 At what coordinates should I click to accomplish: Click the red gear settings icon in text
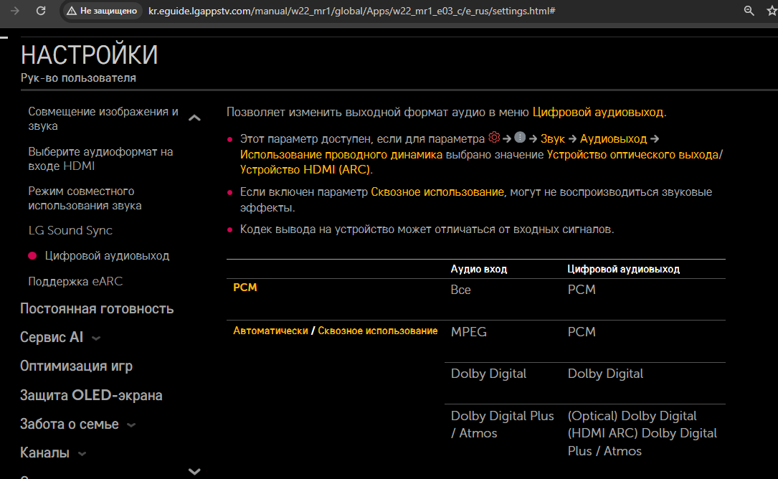tap(493, 138)
